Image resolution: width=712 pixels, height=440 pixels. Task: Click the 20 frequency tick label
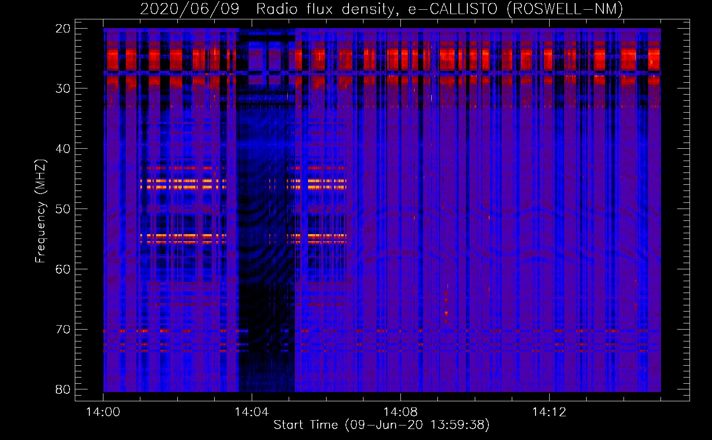coord(63,29)
